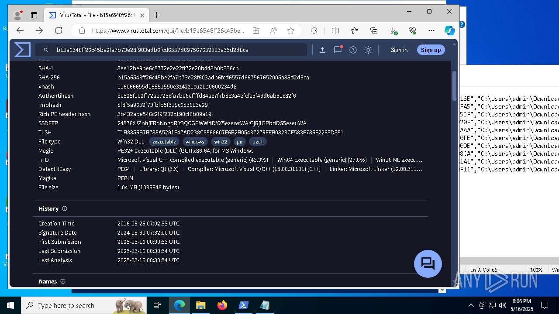Select the executable tag

(x=164, y=142)
